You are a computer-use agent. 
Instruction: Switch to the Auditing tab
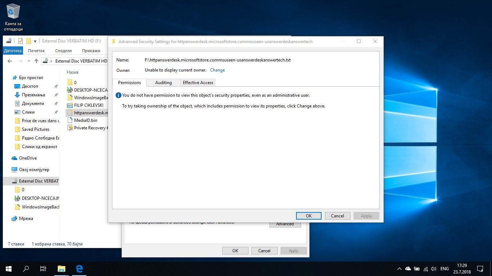click(x=164, y=83)
